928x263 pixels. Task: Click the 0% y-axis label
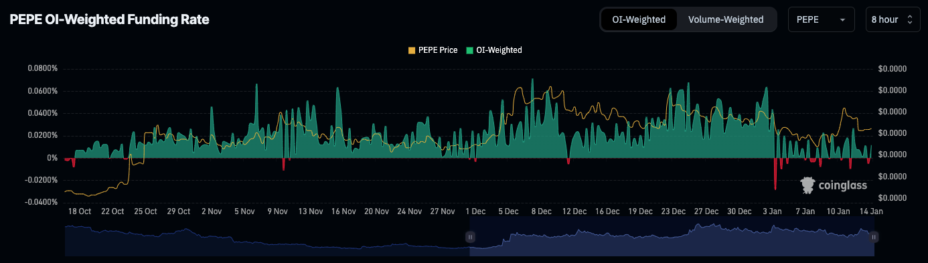tap(52, 158)
